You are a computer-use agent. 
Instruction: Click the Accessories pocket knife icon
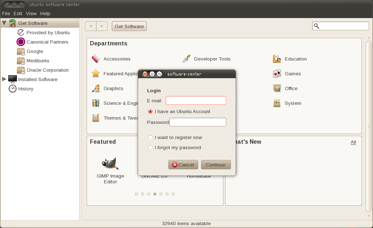pos(96,59)
